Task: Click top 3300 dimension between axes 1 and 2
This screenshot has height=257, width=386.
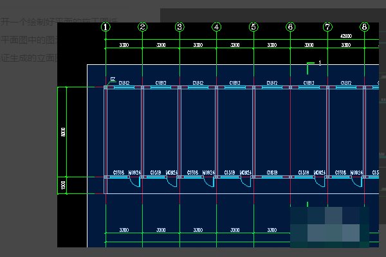Action: tap(124, 46)
